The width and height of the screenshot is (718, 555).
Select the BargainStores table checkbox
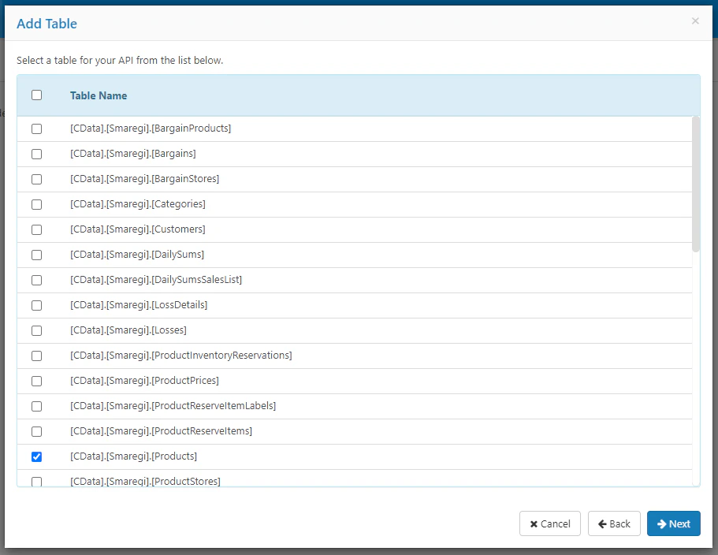pos(36,179)
